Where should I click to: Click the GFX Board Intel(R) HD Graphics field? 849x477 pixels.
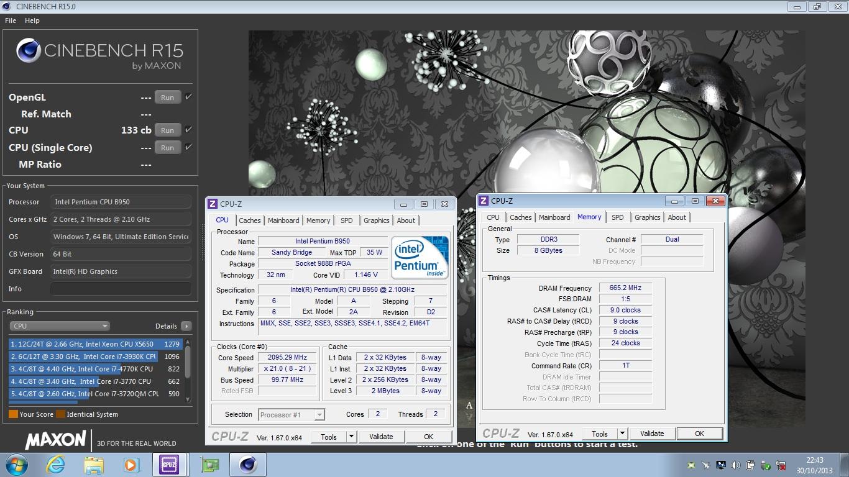121,271
